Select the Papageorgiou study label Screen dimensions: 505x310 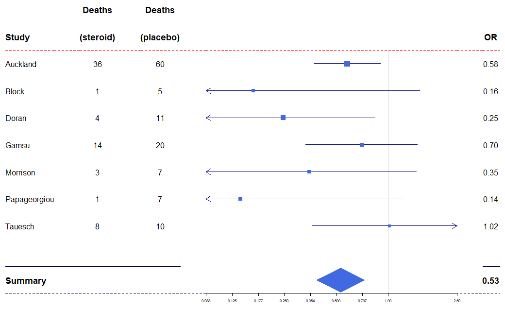pyautogui.click(x=30, y=199)
